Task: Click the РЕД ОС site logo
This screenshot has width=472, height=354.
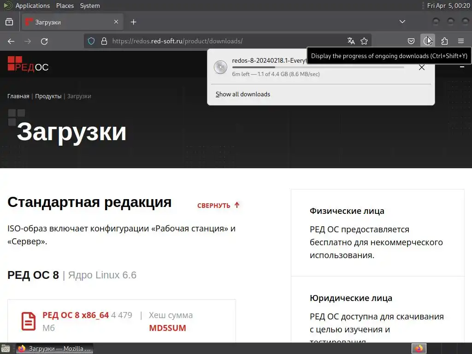Action: [28, 64]
